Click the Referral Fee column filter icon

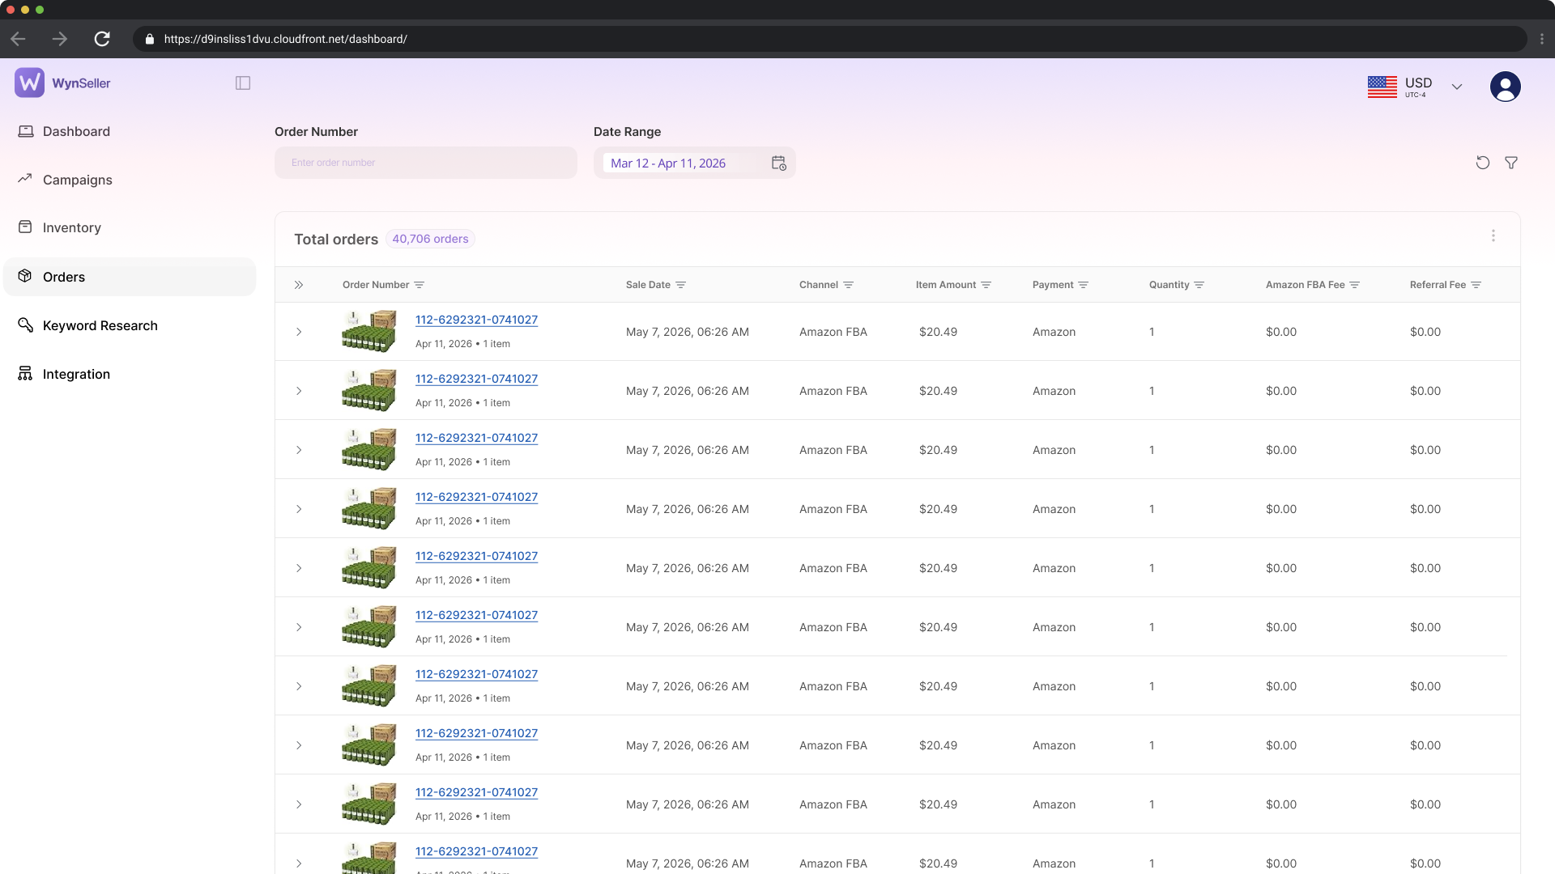click(x=1476, y=285)
